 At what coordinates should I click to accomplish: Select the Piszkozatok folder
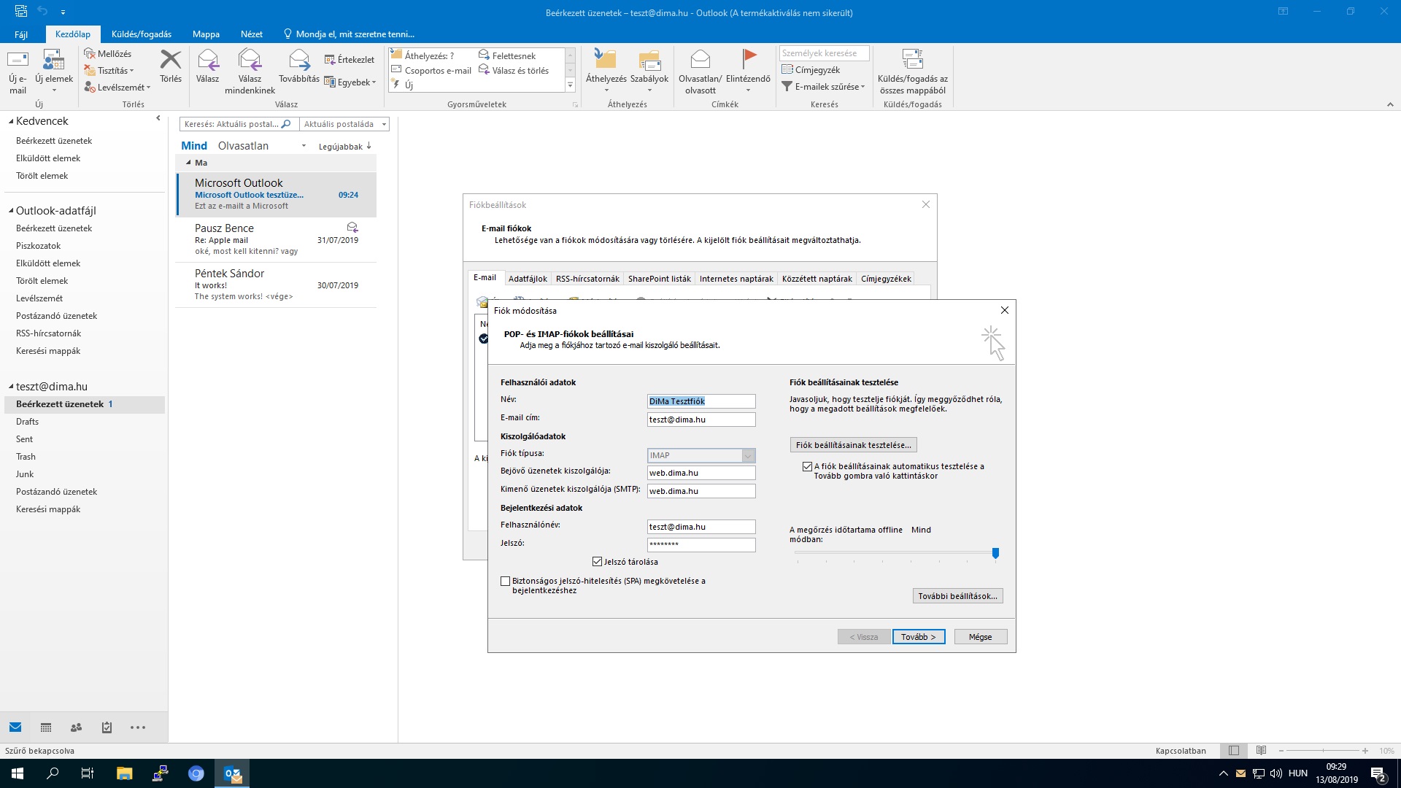(x=39, y=246)
